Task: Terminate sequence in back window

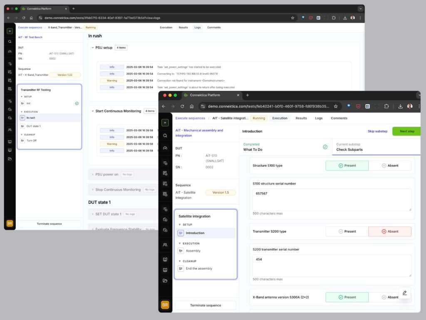Action: [x=49, y=224]
